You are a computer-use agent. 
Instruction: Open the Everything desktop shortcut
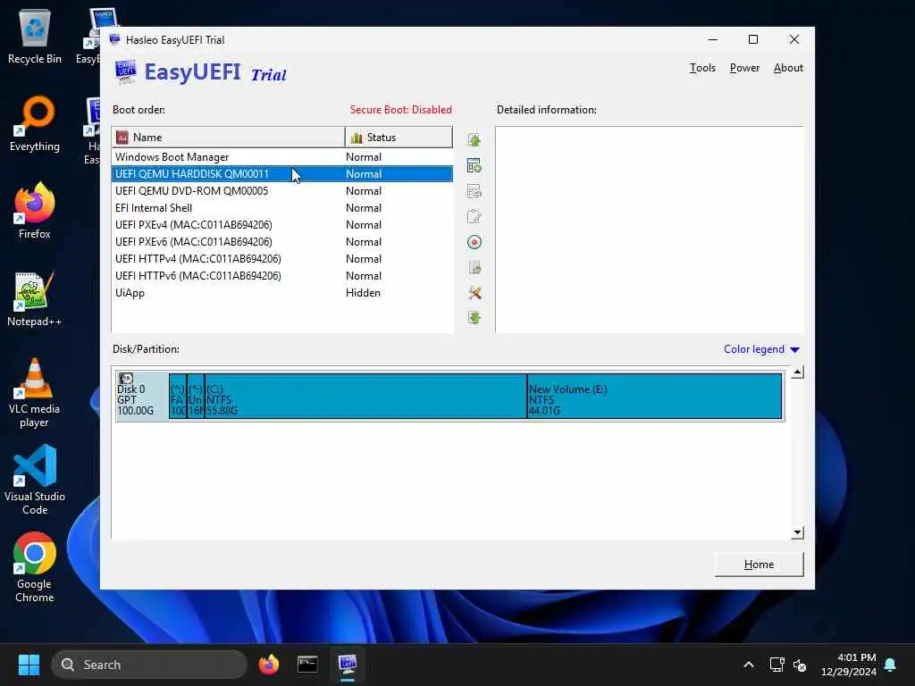tap(35, 124)
